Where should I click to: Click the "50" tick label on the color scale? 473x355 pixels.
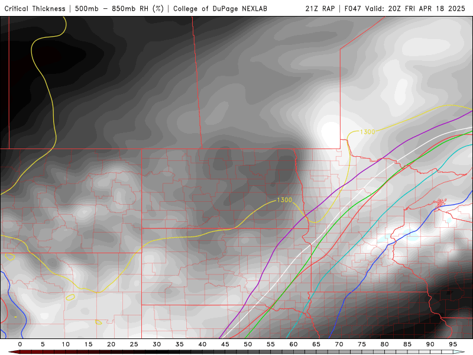pos(248,344)
